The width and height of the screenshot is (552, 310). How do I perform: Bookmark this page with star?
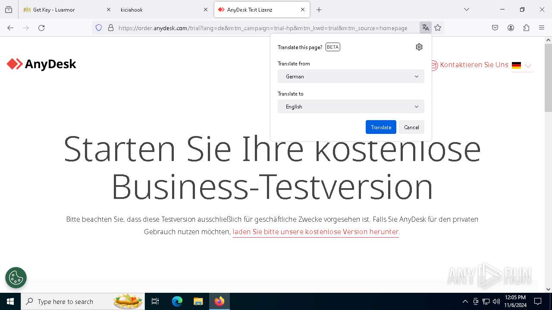438,28
